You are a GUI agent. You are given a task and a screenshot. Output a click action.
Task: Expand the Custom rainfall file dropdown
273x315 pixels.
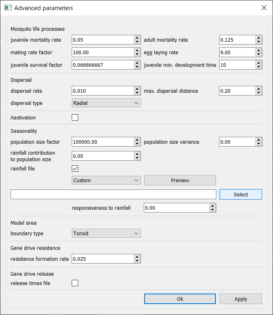[x=106, y=180]
